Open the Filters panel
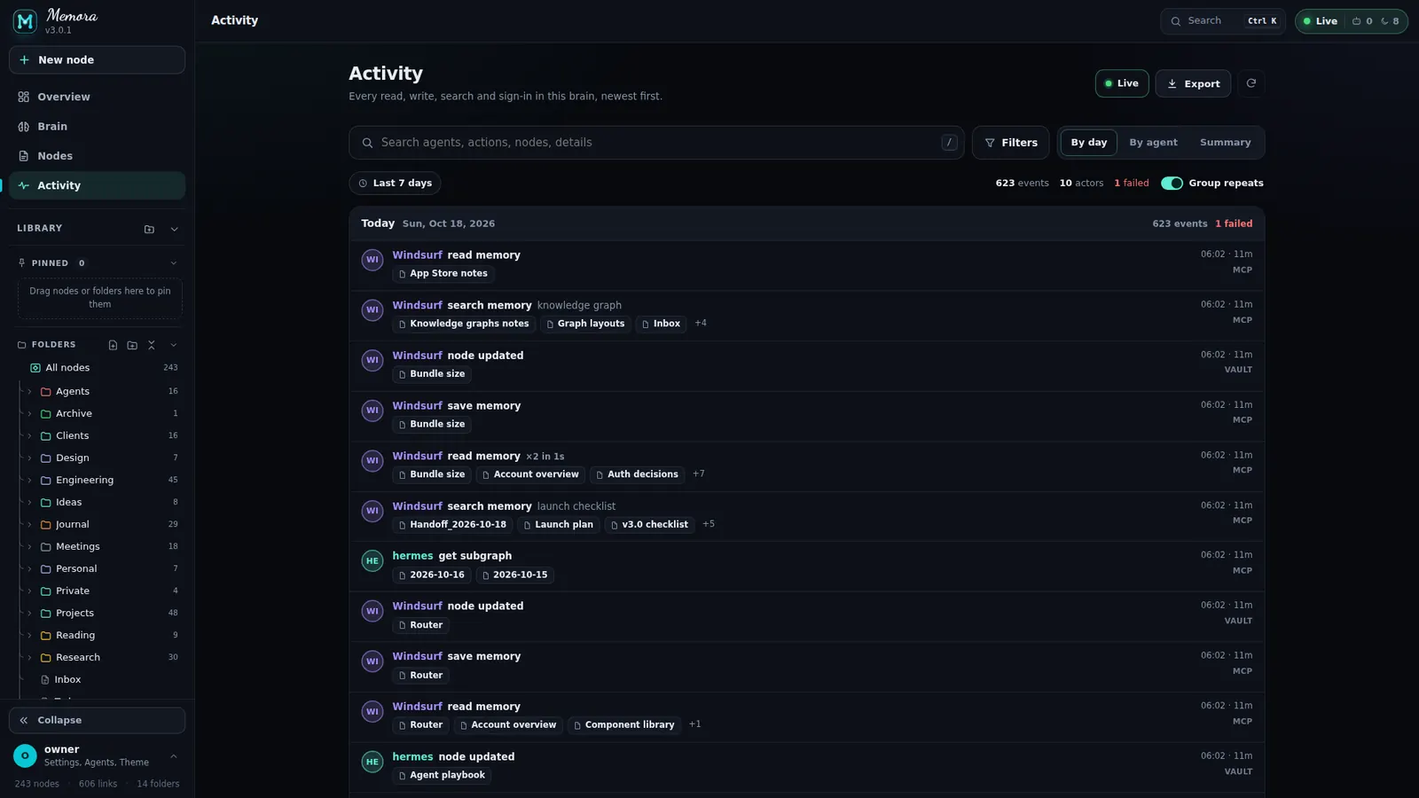Image resolution: width=1419 pixels, height=798 pixels. click(1010, 143)
